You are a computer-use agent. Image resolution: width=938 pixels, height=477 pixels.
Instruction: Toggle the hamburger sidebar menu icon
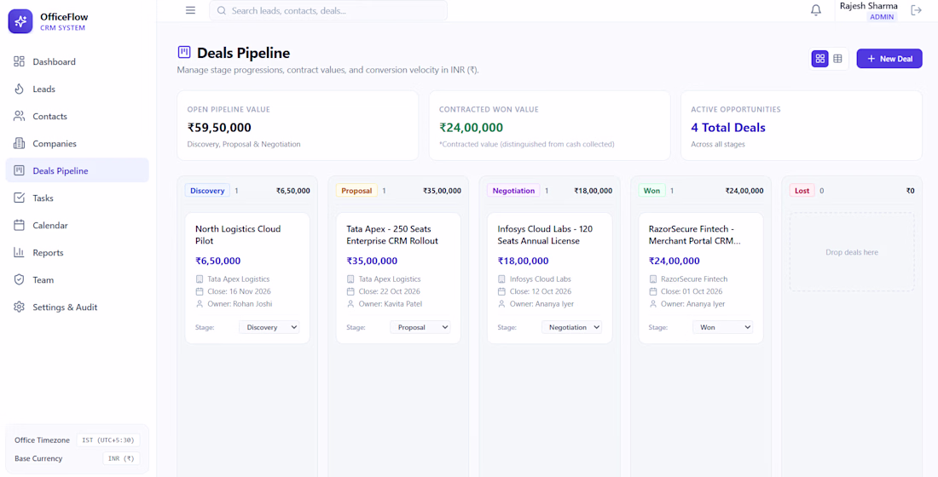190,10
